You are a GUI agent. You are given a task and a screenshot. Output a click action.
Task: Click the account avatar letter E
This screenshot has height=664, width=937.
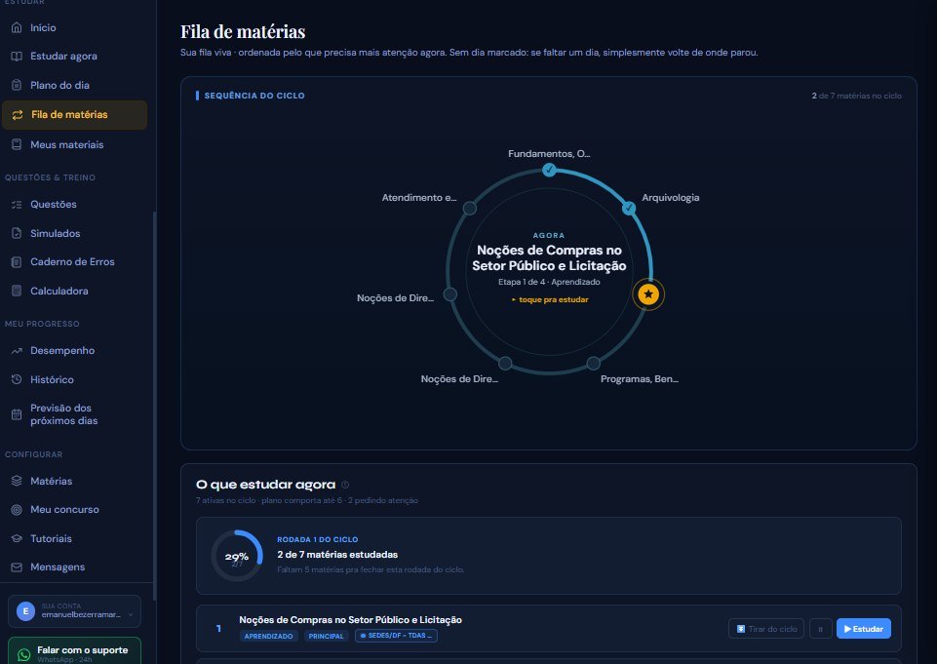tap(25, 611)
